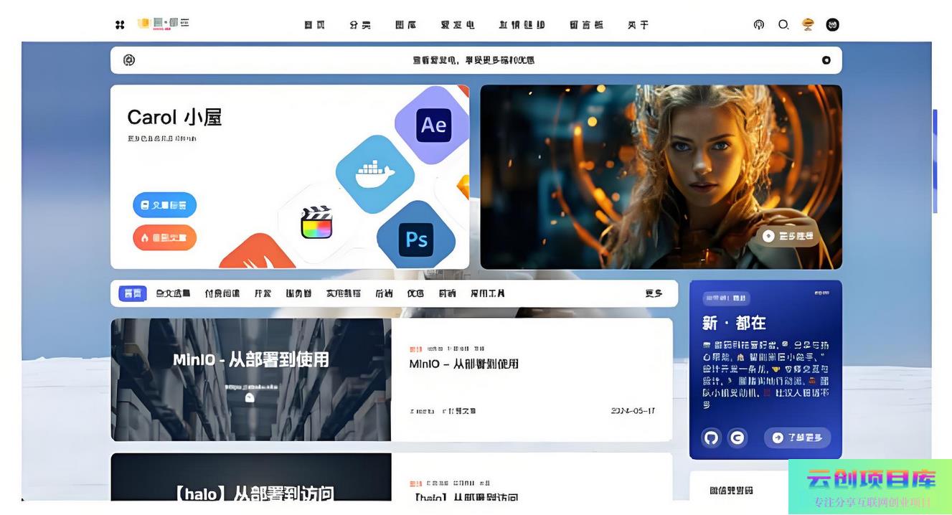Click the dark round avatar icon at top right
This screenshot has width=952, height=515.
(x=832, y=25)
